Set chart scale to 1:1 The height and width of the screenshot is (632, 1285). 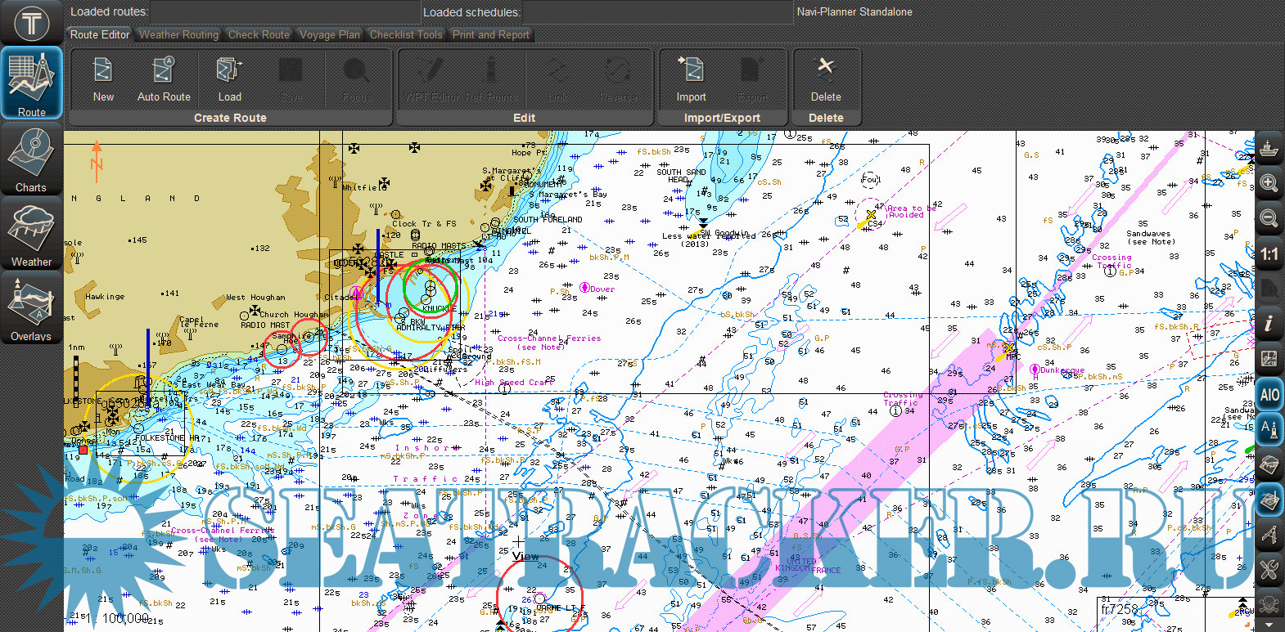[x=1269, y=254]
